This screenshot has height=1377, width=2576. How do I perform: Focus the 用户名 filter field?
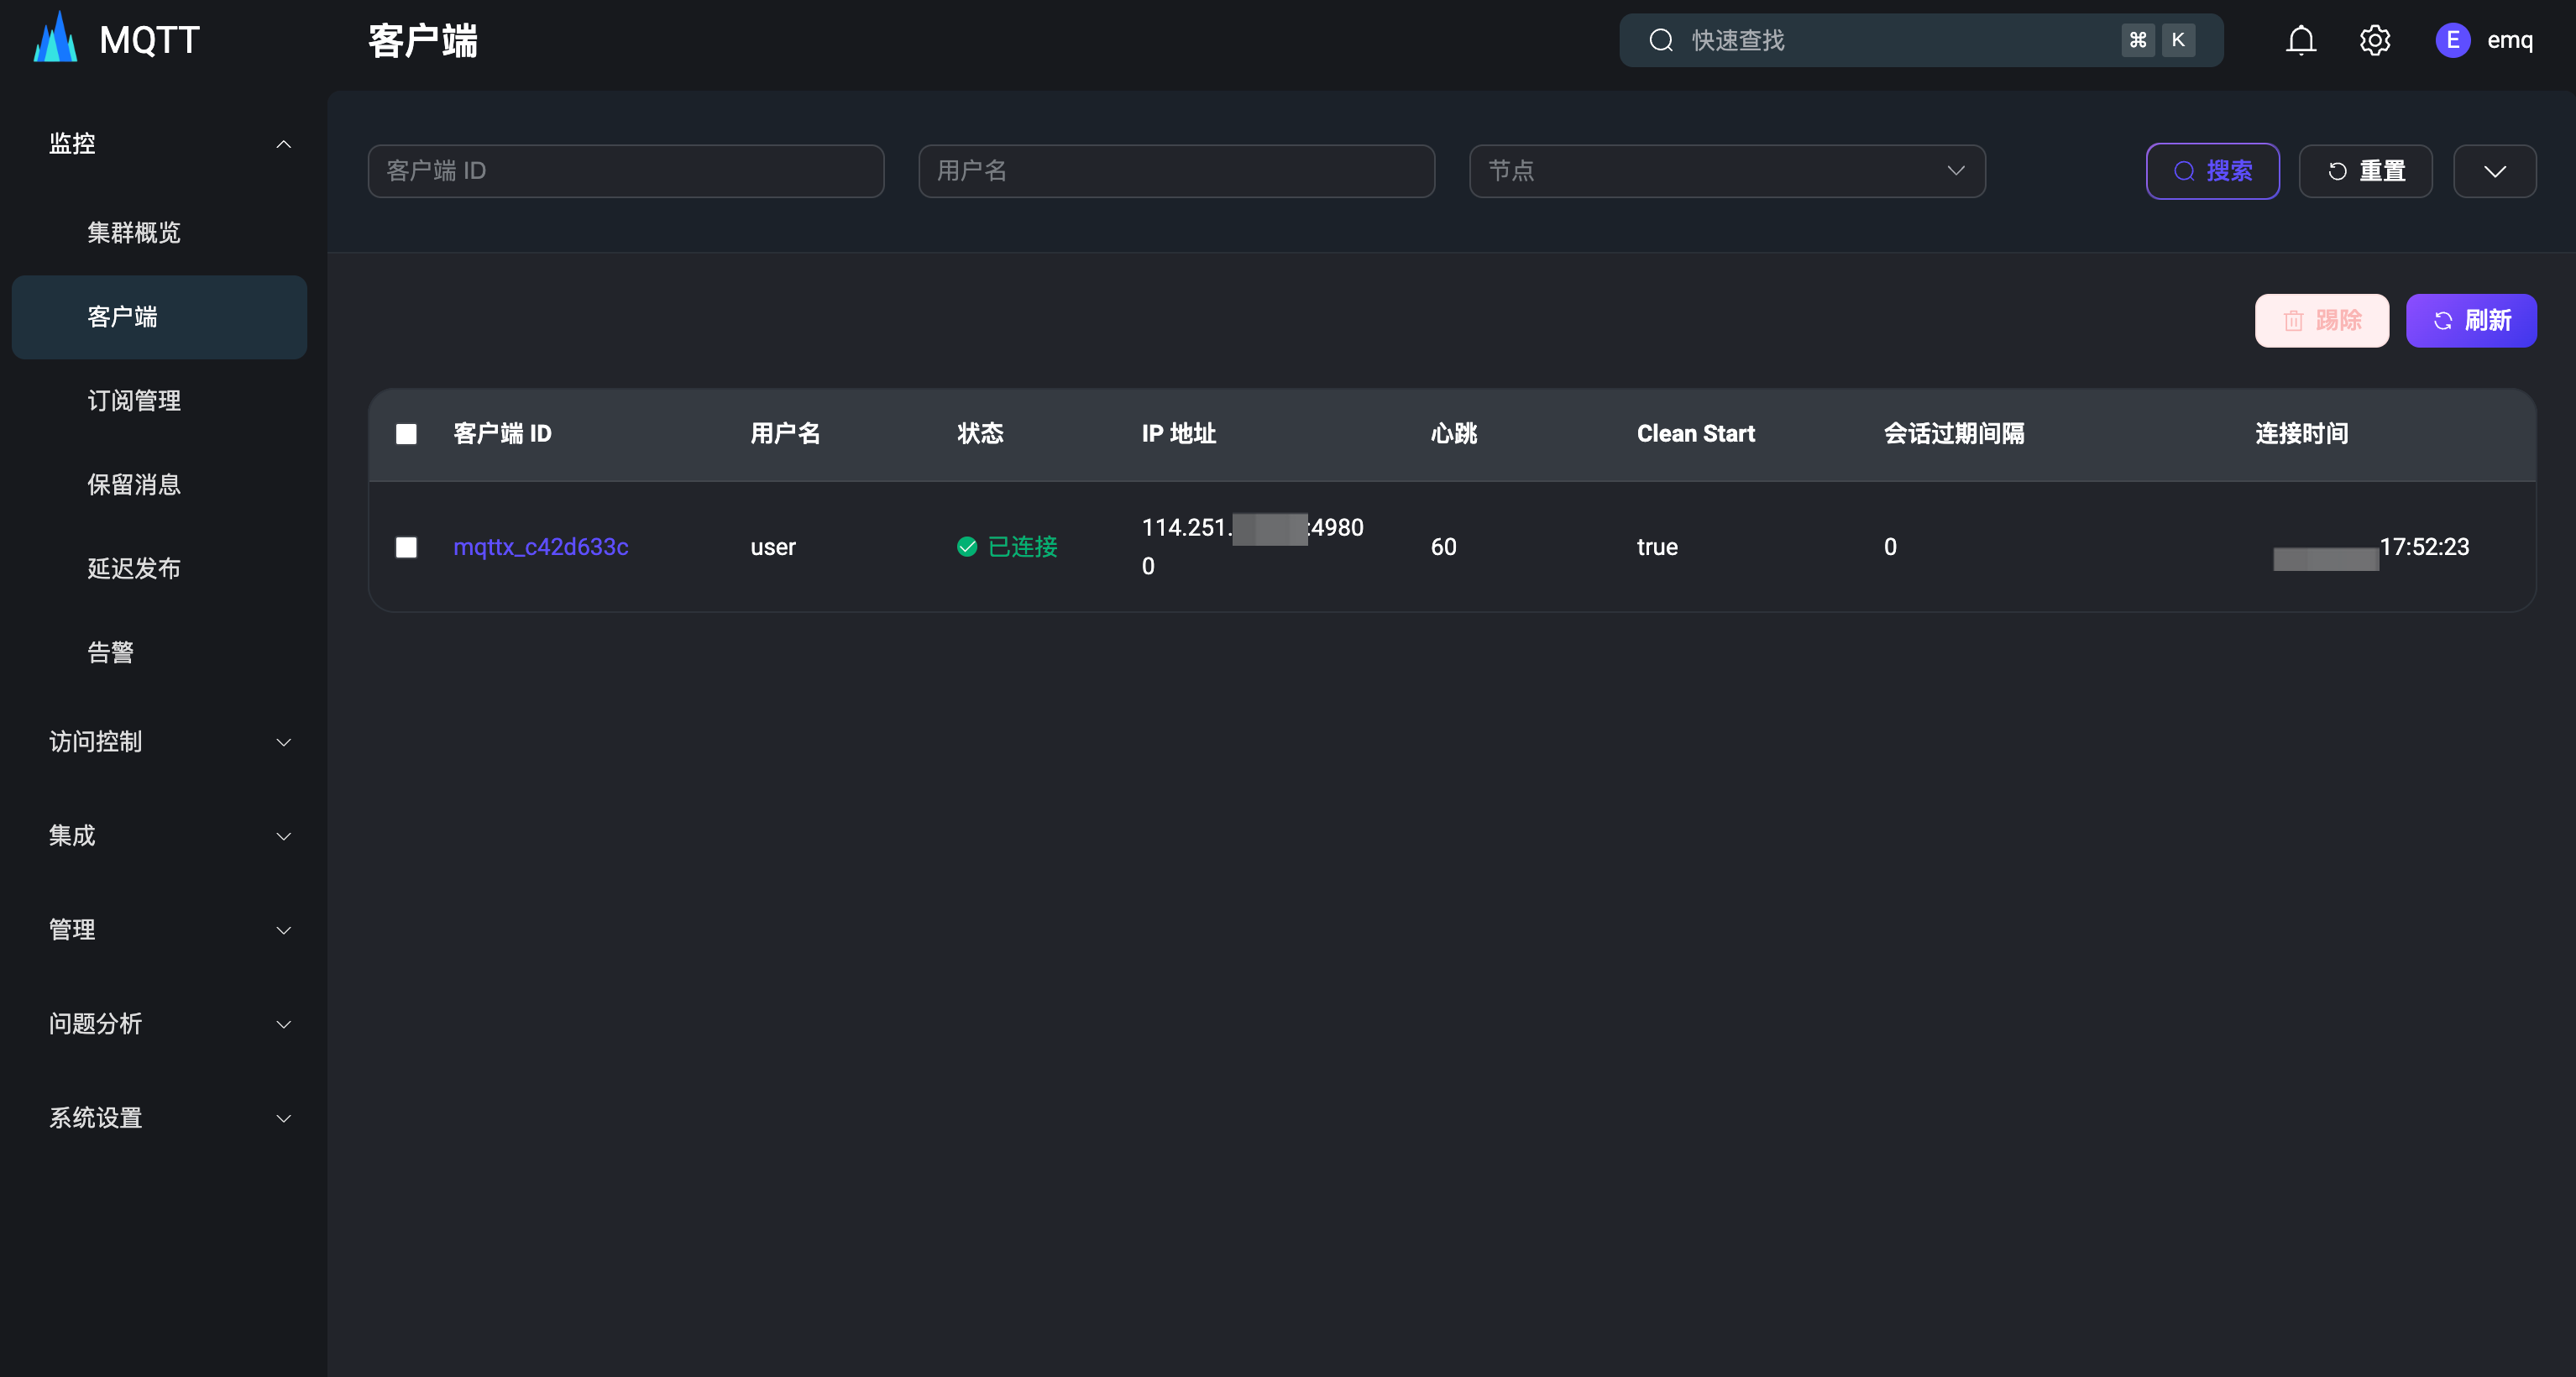[1176, 171]
